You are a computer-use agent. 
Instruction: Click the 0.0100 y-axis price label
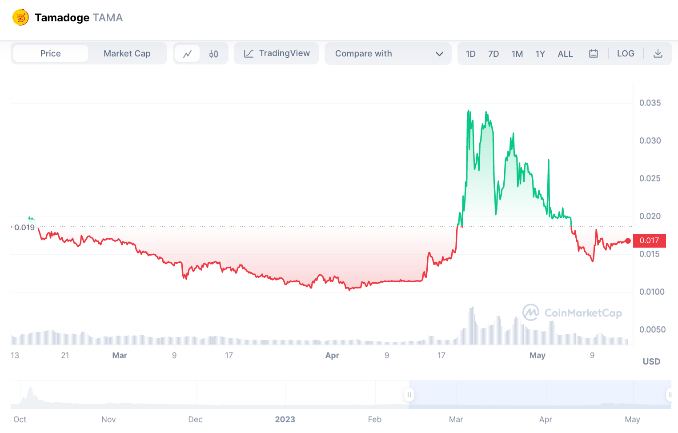(652, 292)
